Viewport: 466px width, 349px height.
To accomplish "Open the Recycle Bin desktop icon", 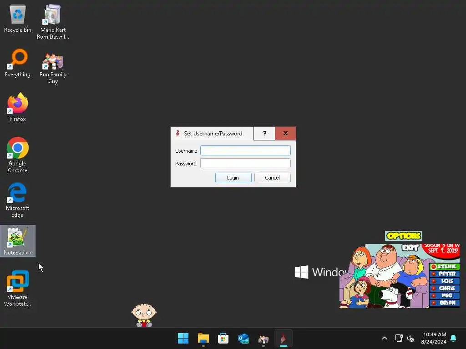I will pyautogui.click(x=18, y=19).
